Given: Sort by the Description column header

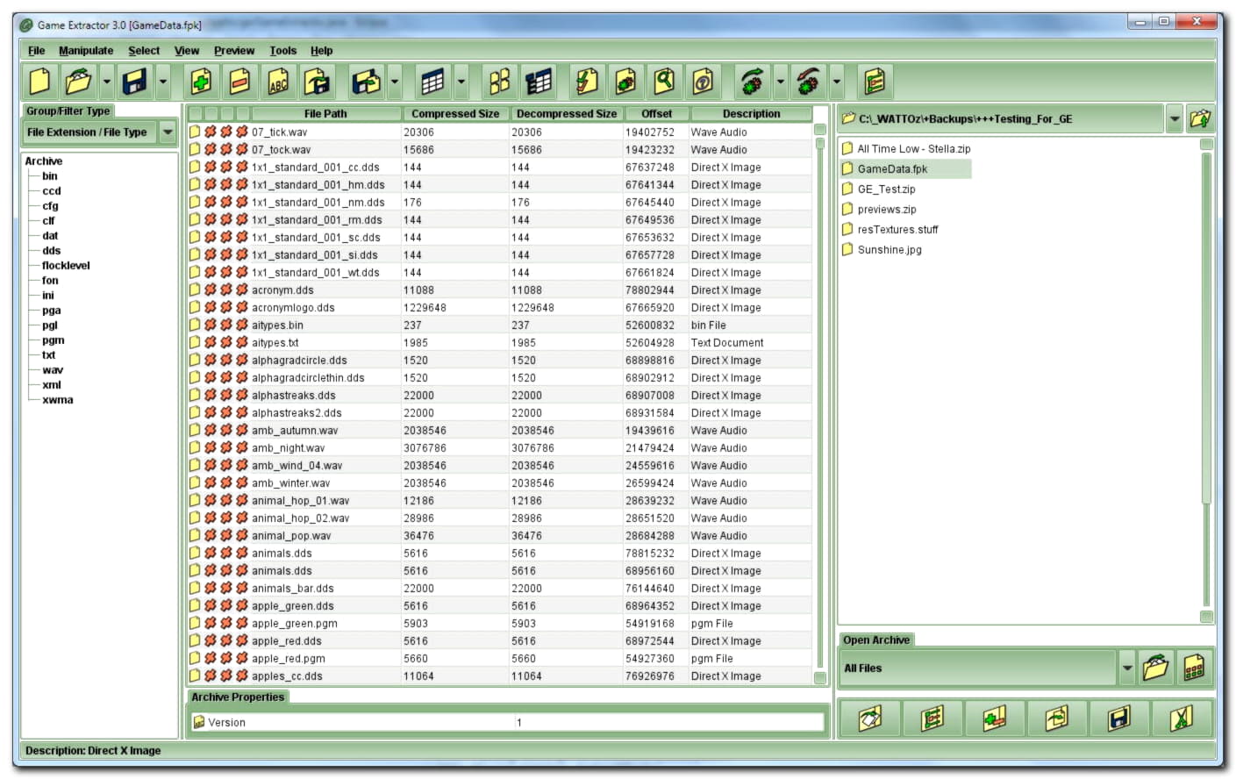Looking at the screenshot, I should [751, 114].
